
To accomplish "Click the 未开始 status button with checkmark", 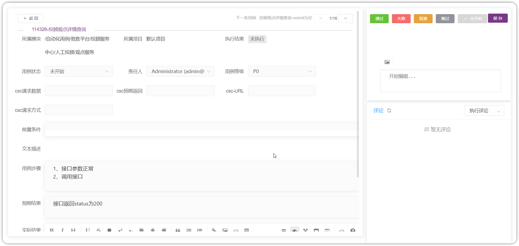I will (x=472, y=18).
